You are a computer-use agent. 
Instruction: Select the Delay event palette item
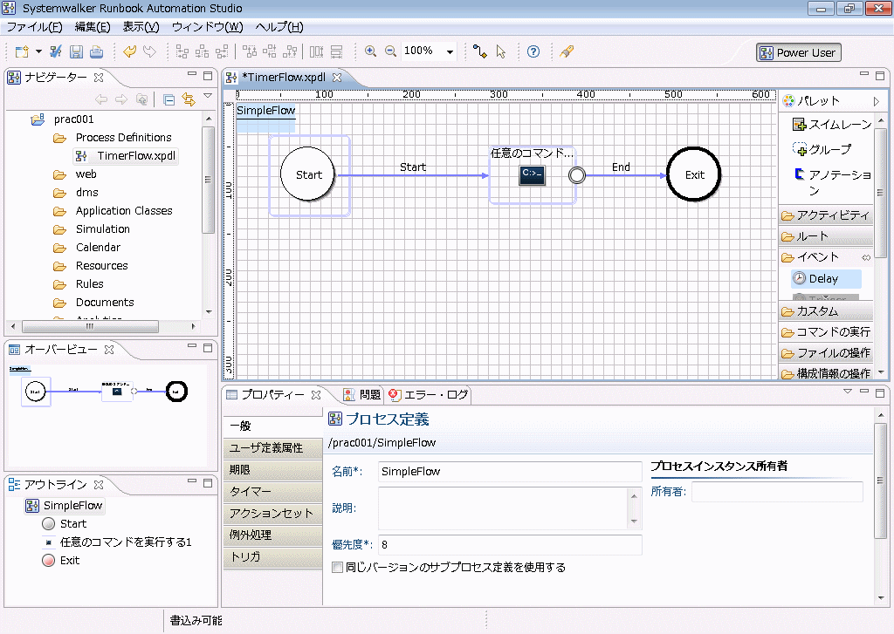(x=826, y=278)
